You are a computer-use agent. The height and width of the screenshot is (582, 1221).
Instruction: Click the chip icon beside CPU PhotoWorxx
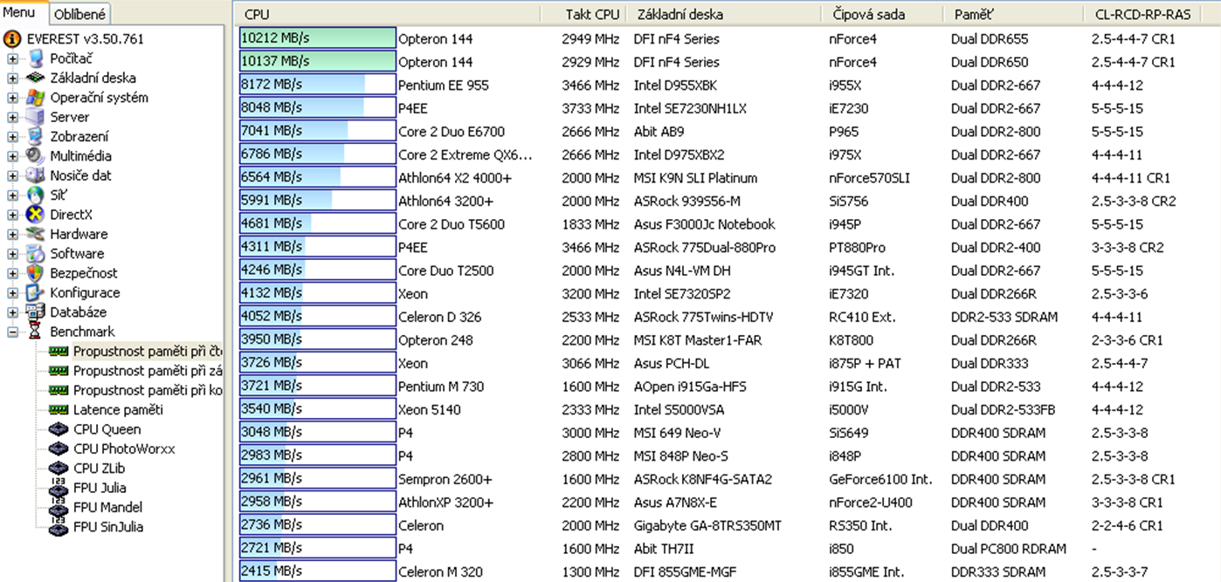coord(59,448)
